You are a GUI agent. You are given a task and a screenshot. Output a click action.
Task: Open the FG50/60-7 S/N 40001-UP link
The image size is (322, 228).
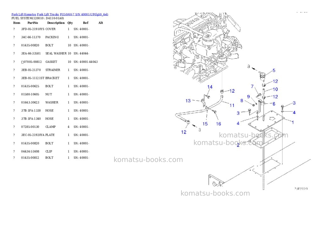(x=84, y=14)
